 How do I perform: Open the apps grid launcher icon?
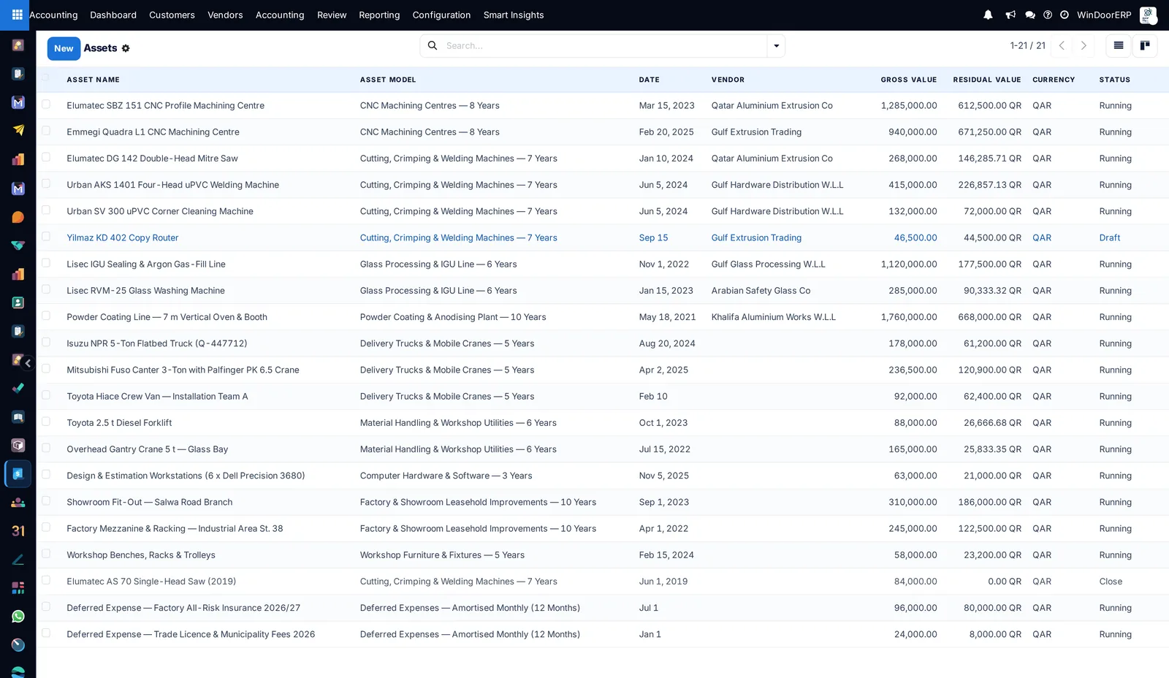[17, 15]
